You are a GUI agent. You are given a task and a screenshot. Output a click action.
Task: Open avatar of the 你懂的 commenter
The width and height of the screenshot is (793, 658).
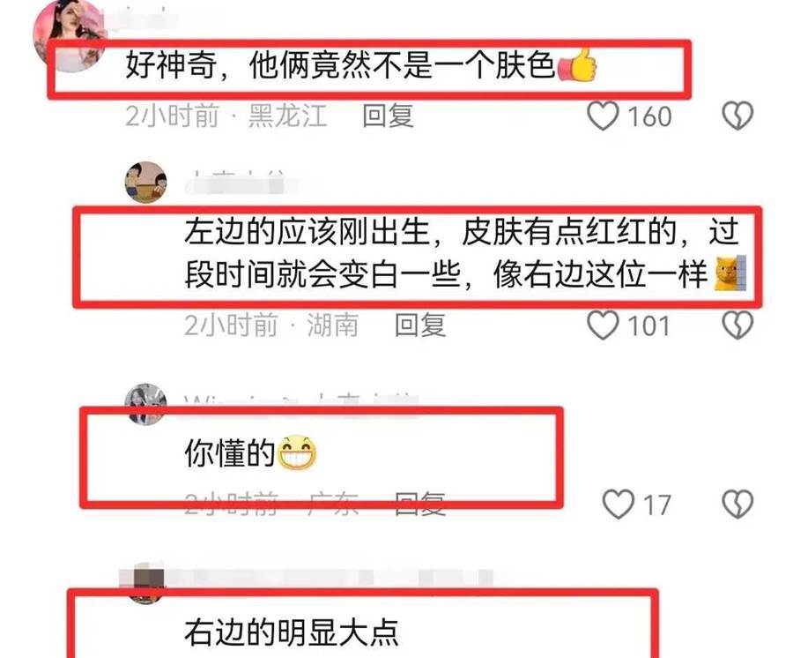pos(145,404)
